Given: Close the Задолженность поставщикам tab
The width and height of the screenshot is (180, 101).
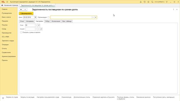Looking at the screenshot, I should 54,5.
